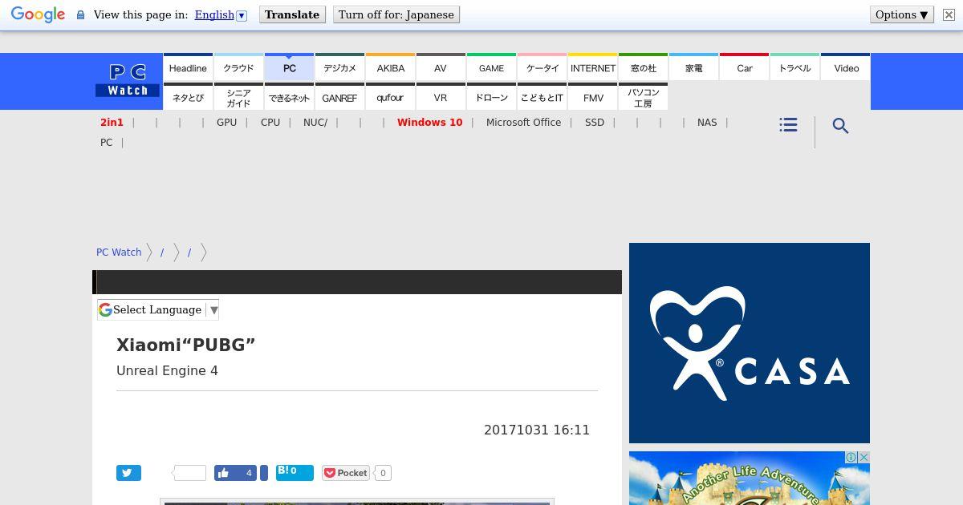Open the ケータイ tab
Viewport: 963px width, 505px height.
[542, 67]
